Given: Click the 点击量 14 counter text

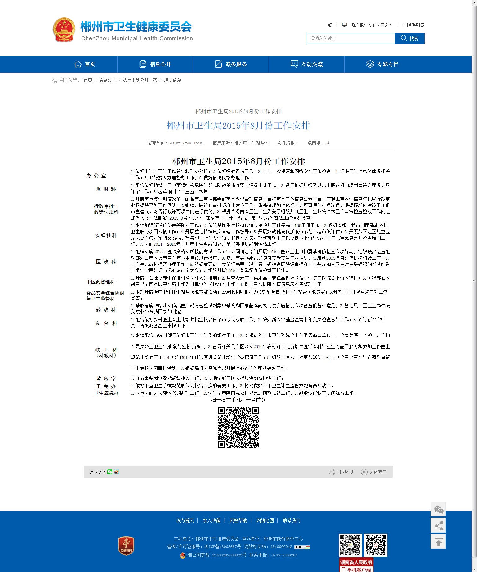Looking at the screenshot, I should click(x=318, y=143).
